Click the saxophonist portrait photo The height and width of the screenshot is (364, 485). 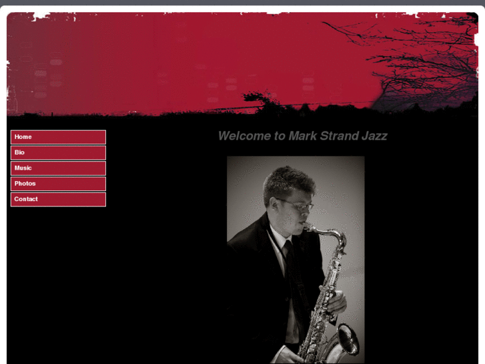click(x=296, y=260)
